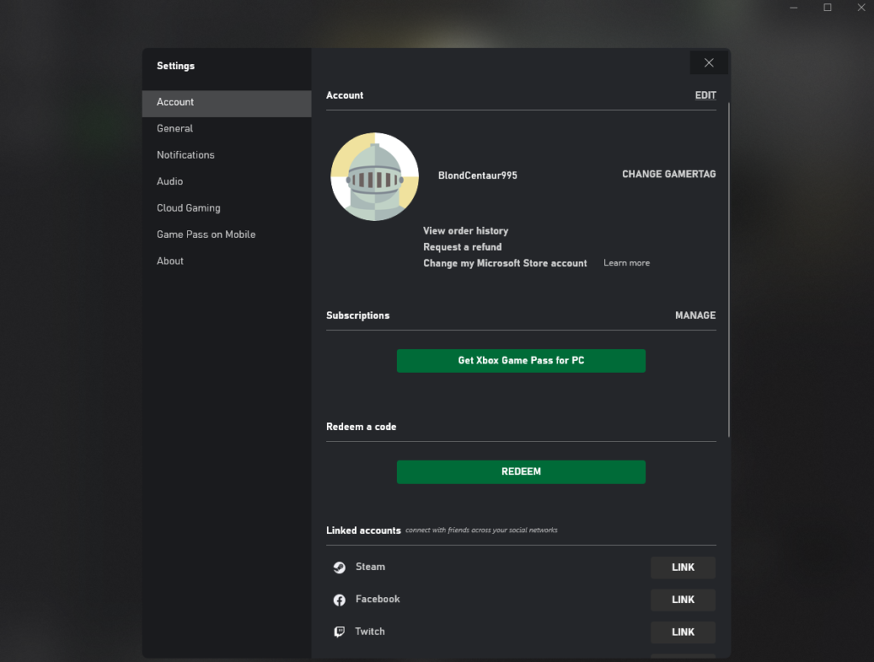
Task: Maximize the Xbox app window
Action: [x=827, y=8]
